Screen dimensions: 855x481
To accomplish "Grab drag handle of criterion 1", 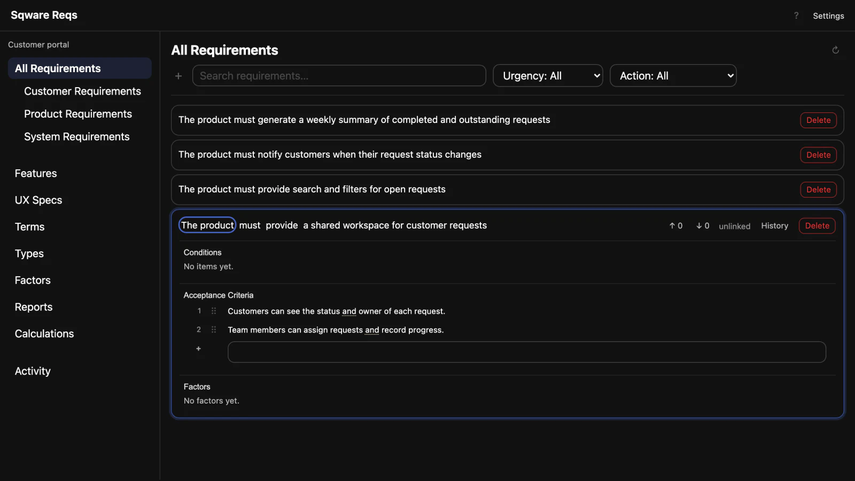I will (214, 311).
